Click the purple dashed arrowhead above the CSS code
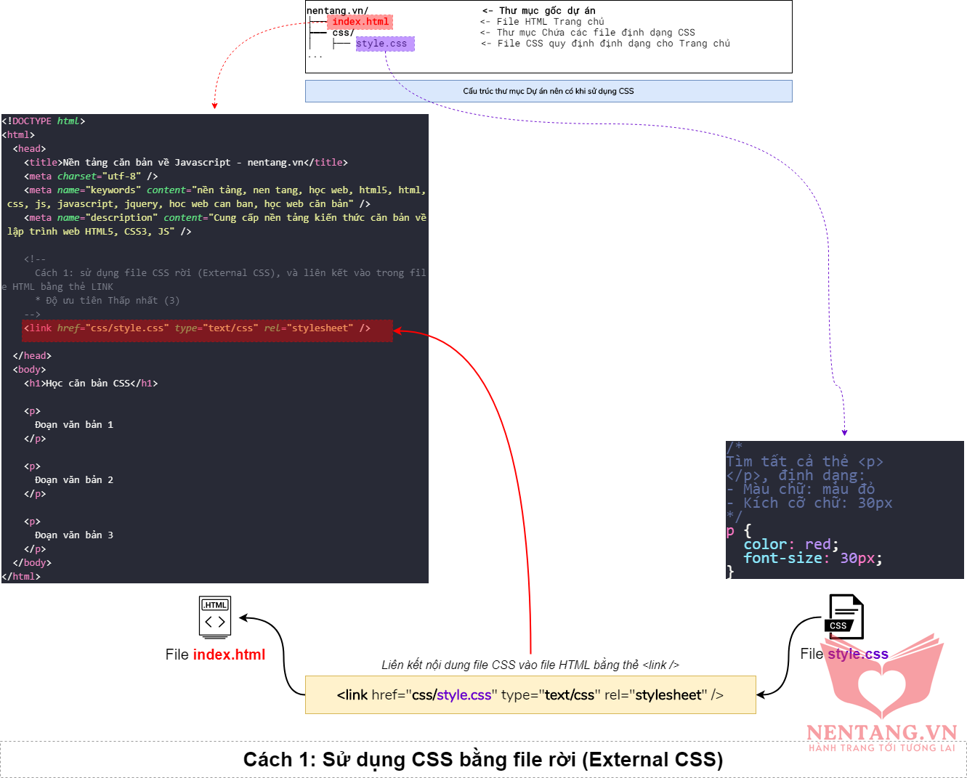This screenshot has height=778, width=967. click(844, 432)
